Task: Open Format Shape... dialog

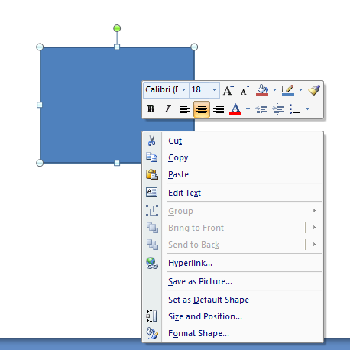Action: click(233, 333)
